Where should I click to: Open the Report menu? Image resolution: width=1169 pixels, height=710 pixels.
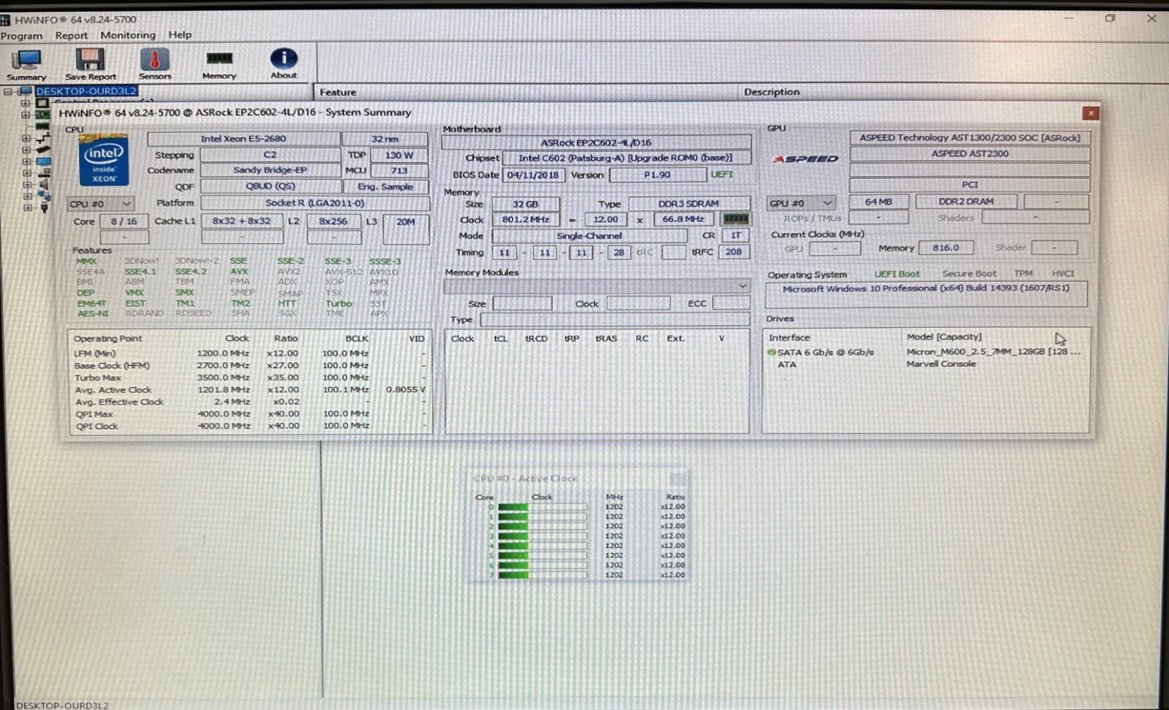point(71,35)
